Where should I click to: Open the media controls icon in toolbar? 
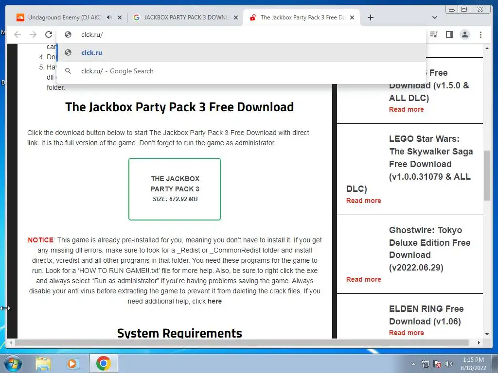(x=433, y=34)
